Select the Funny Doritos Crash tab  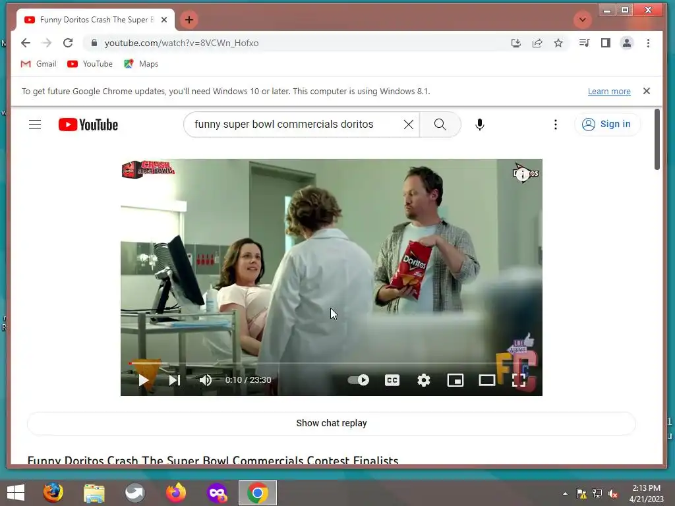(96, 20)
